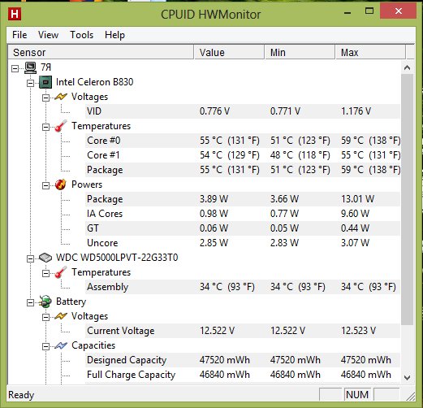Viewport: 423px width, 408px height.
Task: Select the Package temperature row
Action: [x=243, y=170]
